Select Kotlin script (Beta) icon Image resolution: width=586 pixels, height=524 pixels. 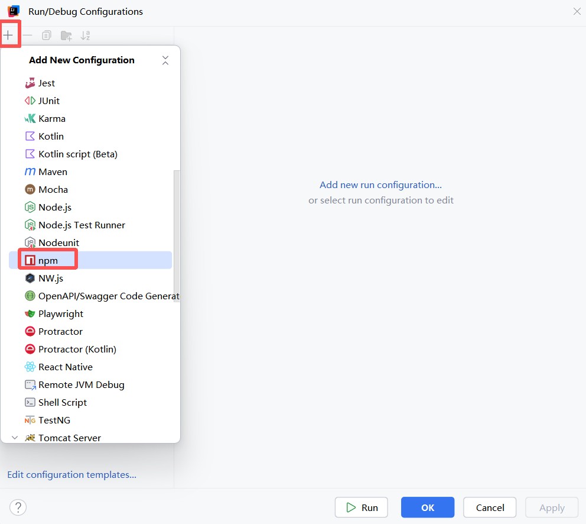click(x=30, y=154)
